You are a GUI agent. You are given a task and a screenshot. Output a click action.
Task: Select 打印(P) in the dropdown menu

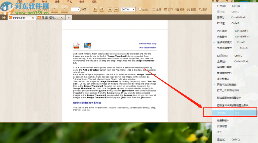(x=235, y=23)
